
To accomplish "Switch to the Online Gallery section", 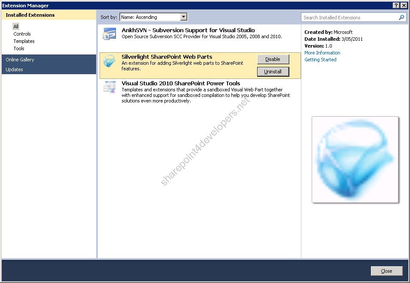I will pyautogui.click(x=49, y=60).
